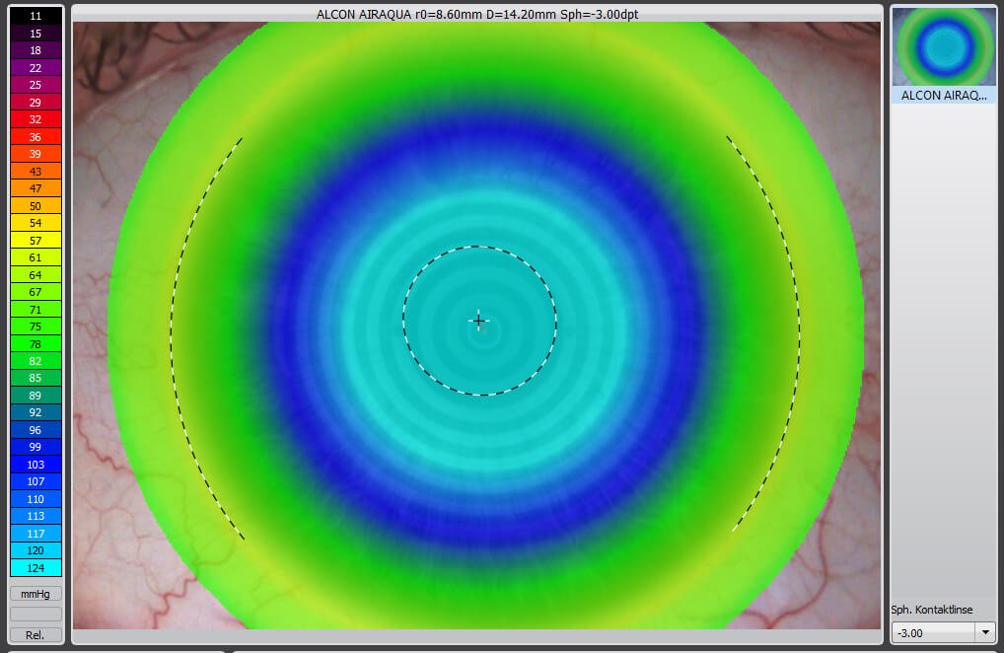Click the mmHg unit button
1004x653 pixels.
click(x=36, y=594)
